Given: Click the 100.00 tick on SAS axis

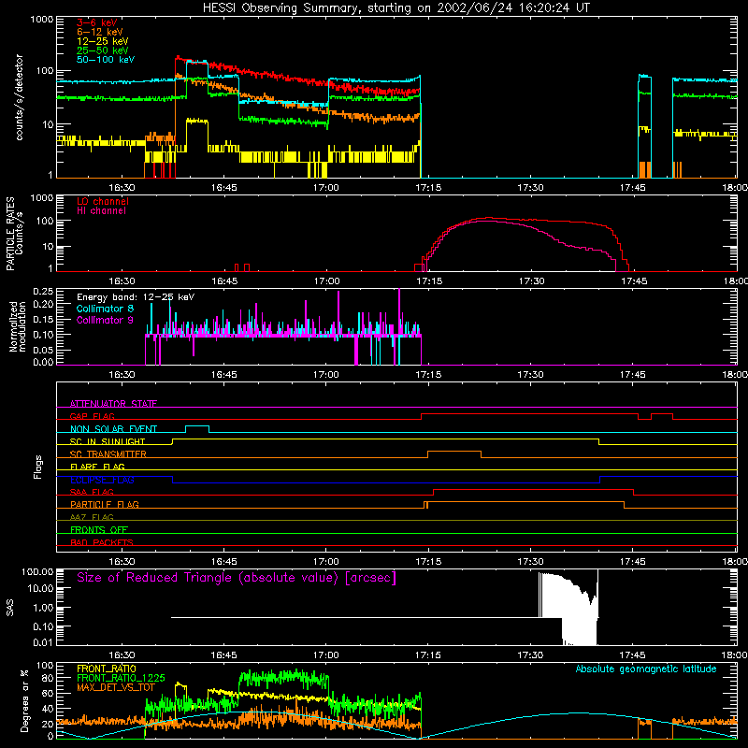Looking at the screenshot, I should [x=37, y=571].
